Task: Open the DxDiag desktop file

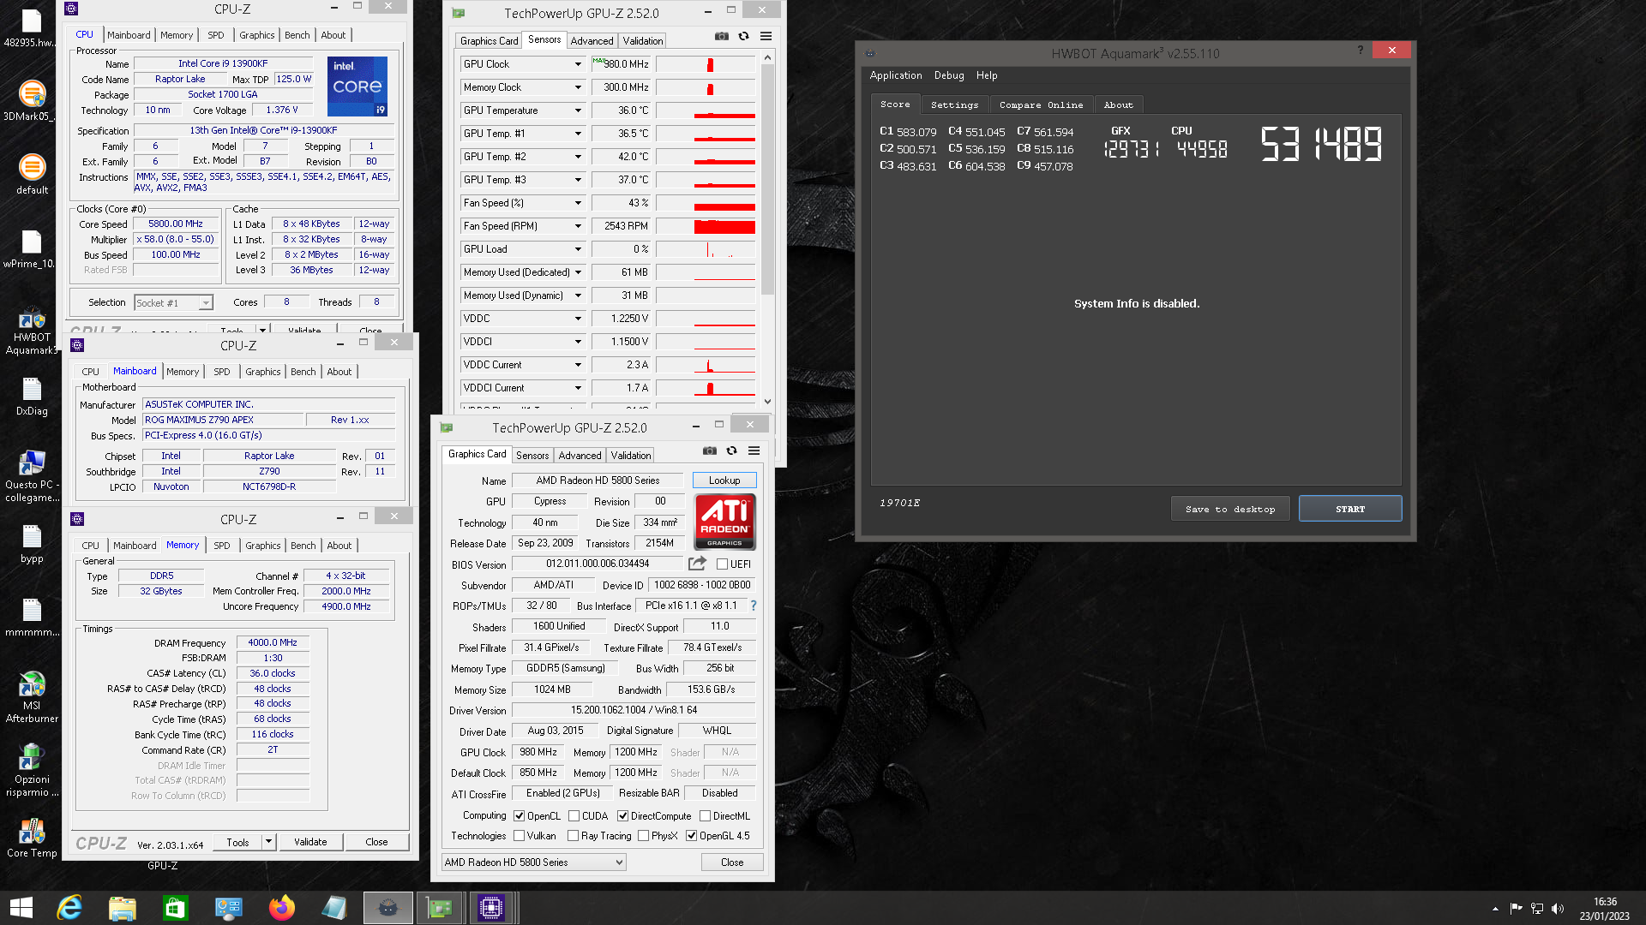Action: coord(32,397)
